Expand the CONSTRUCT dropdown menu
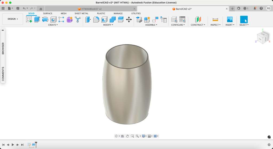Viewport: 273px width, 149px height. [x=198, y=25]
